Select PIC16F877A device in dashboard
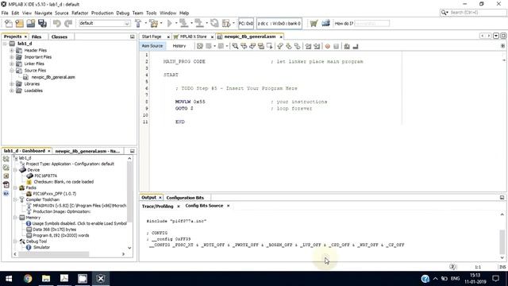This screenshot has height=286, width=508. pyautogui.click(x=46, y=176)
